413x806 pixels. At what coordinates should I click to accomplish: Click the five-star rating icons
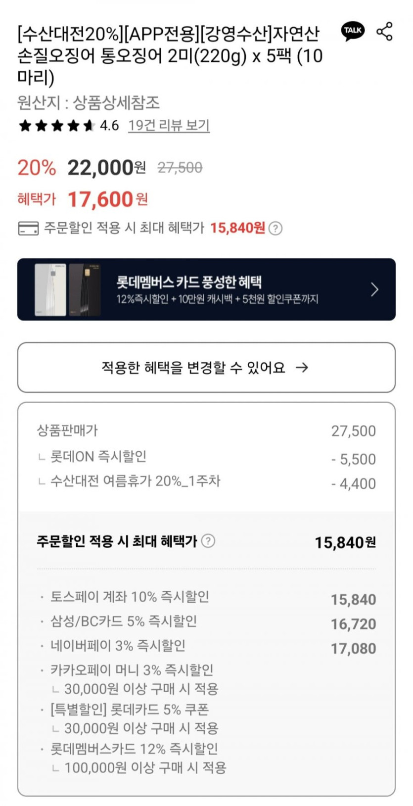56,126
